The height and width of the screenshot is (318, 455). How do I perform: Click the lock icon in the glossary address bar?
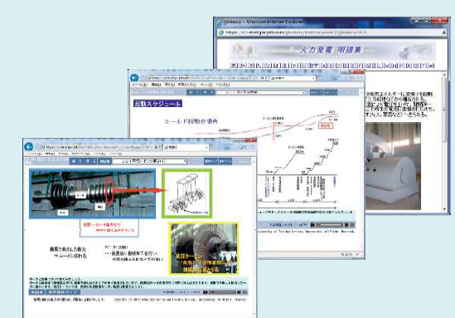[444, 32]
